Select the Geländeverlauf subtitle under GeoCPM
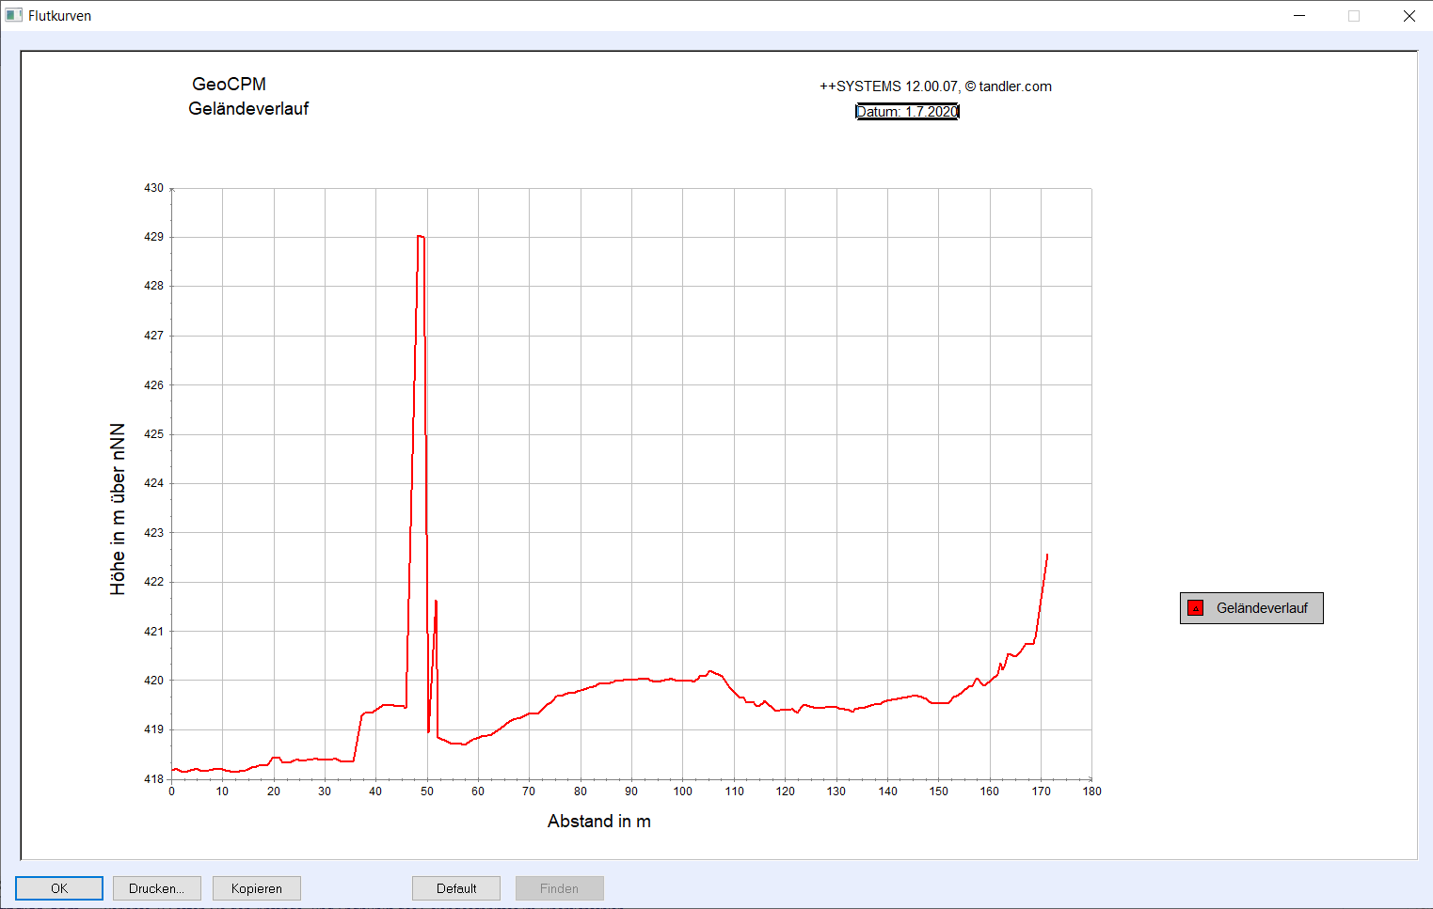The image size is (1433, 909). pyautogui.click(x=248, y=109)
